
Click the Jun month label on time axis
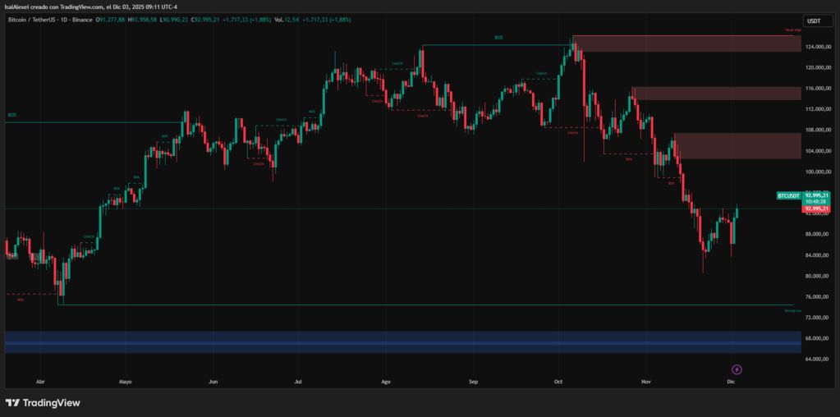213,383
